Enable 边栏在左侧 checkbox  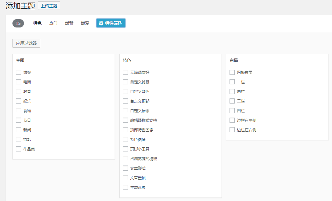232,120
